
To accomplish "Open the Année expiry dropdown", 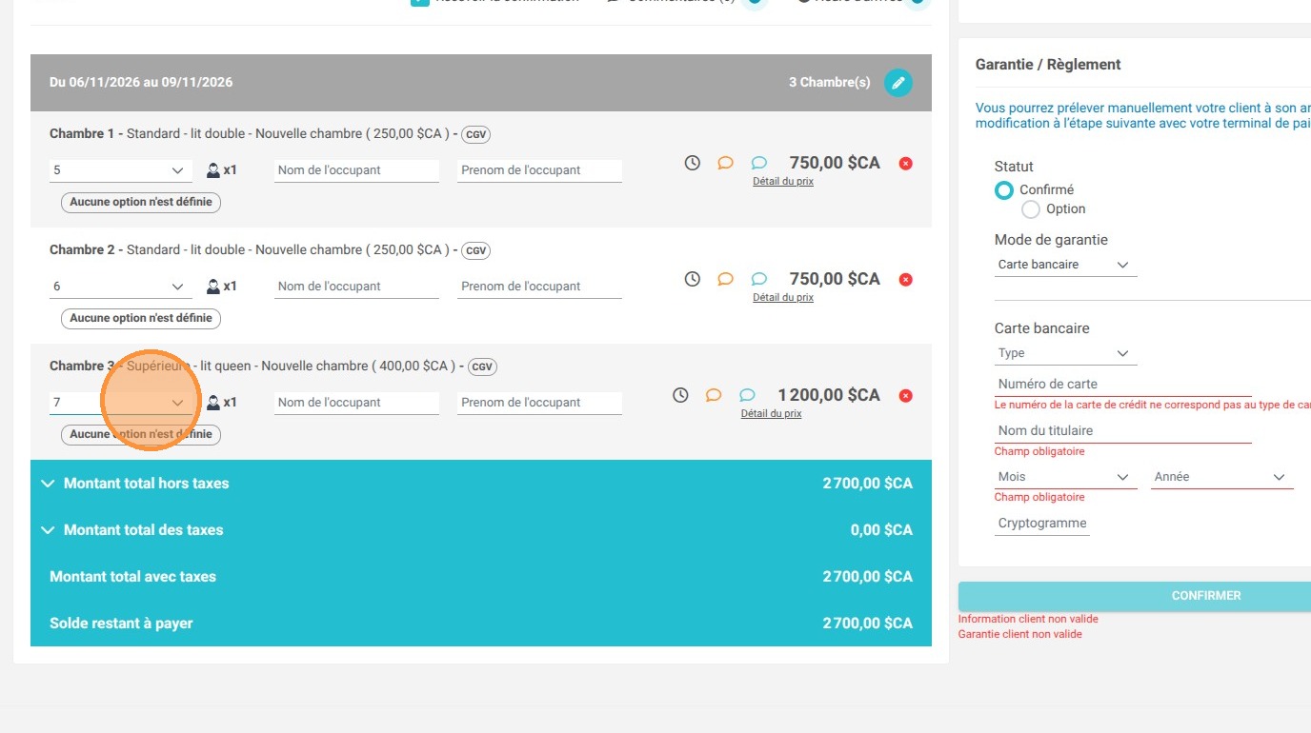I will (x=1222, y=477).
